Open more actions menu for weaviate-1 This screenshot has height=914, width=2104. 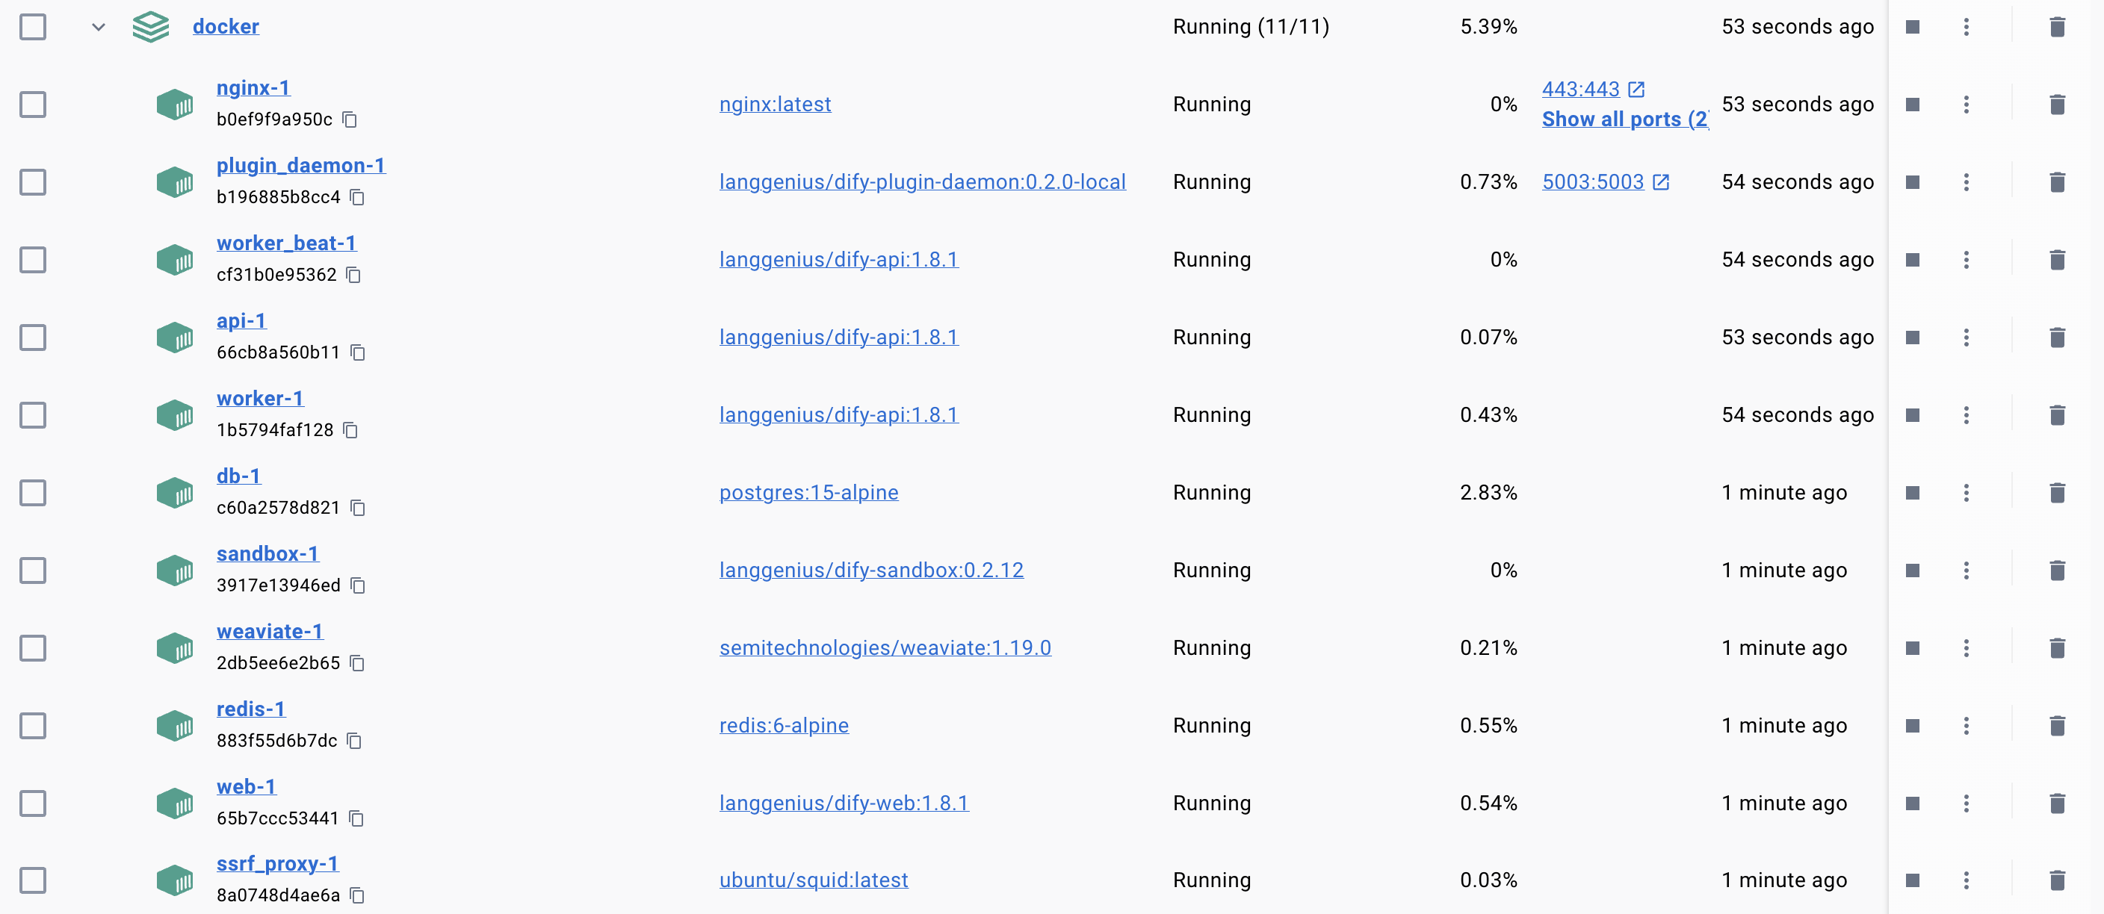[x=1966, y=648]
